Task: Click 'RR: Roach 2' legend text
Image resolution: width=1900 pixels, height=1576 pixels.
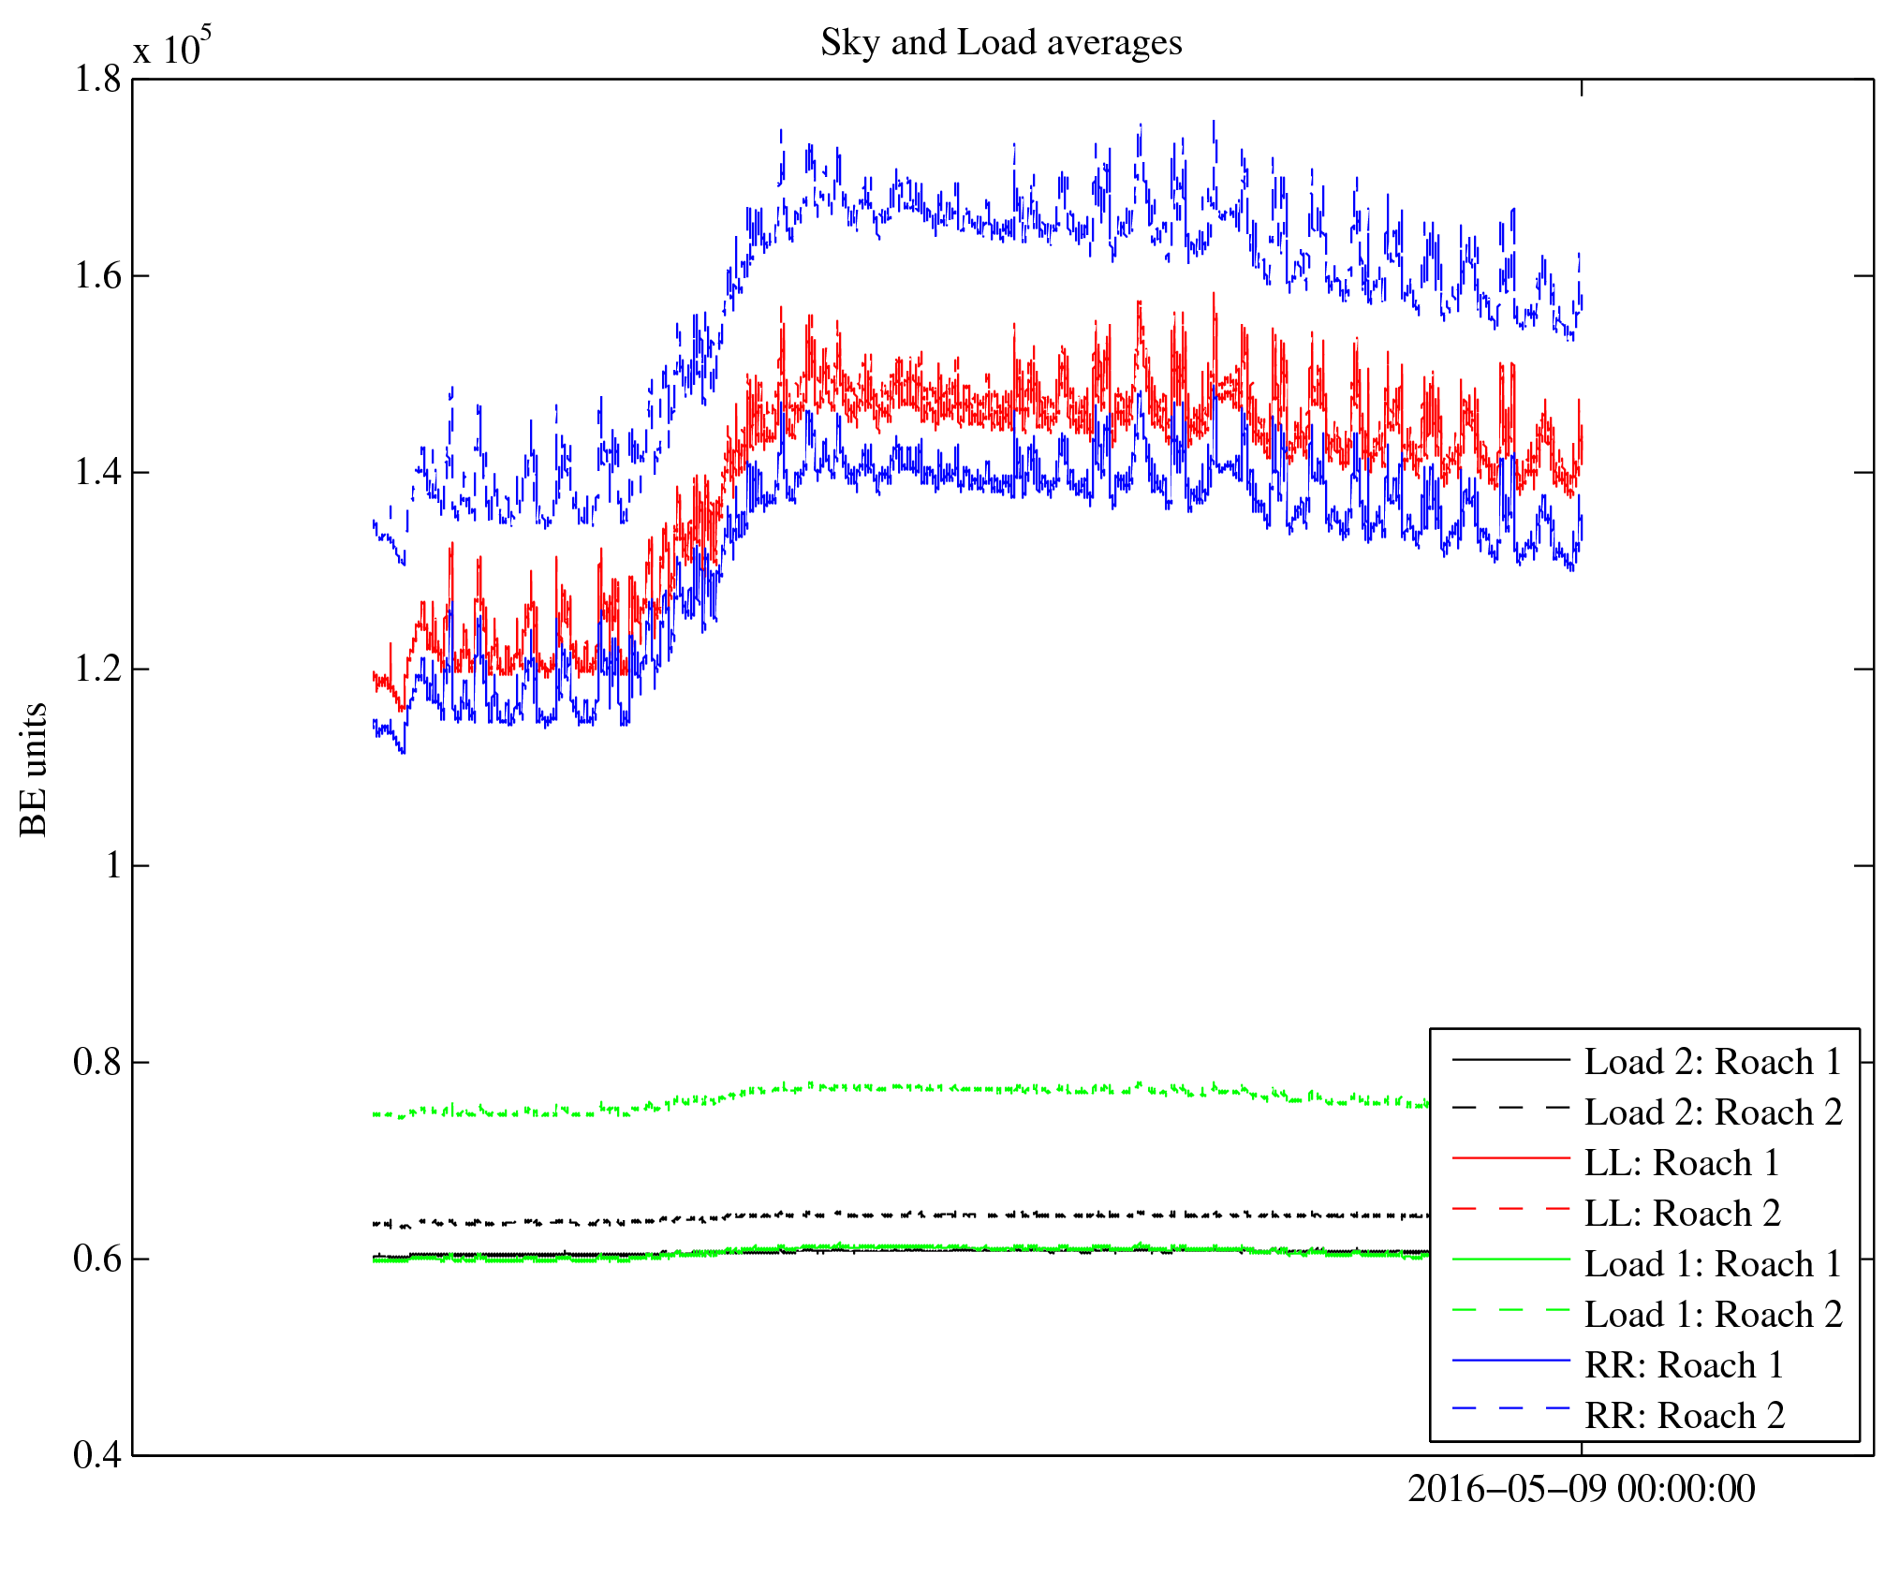Action: (x=1684, y=1416)
